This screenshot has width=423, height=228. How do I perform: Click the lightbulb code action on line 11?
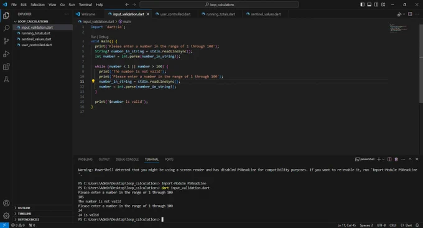(x=93, y=81)
